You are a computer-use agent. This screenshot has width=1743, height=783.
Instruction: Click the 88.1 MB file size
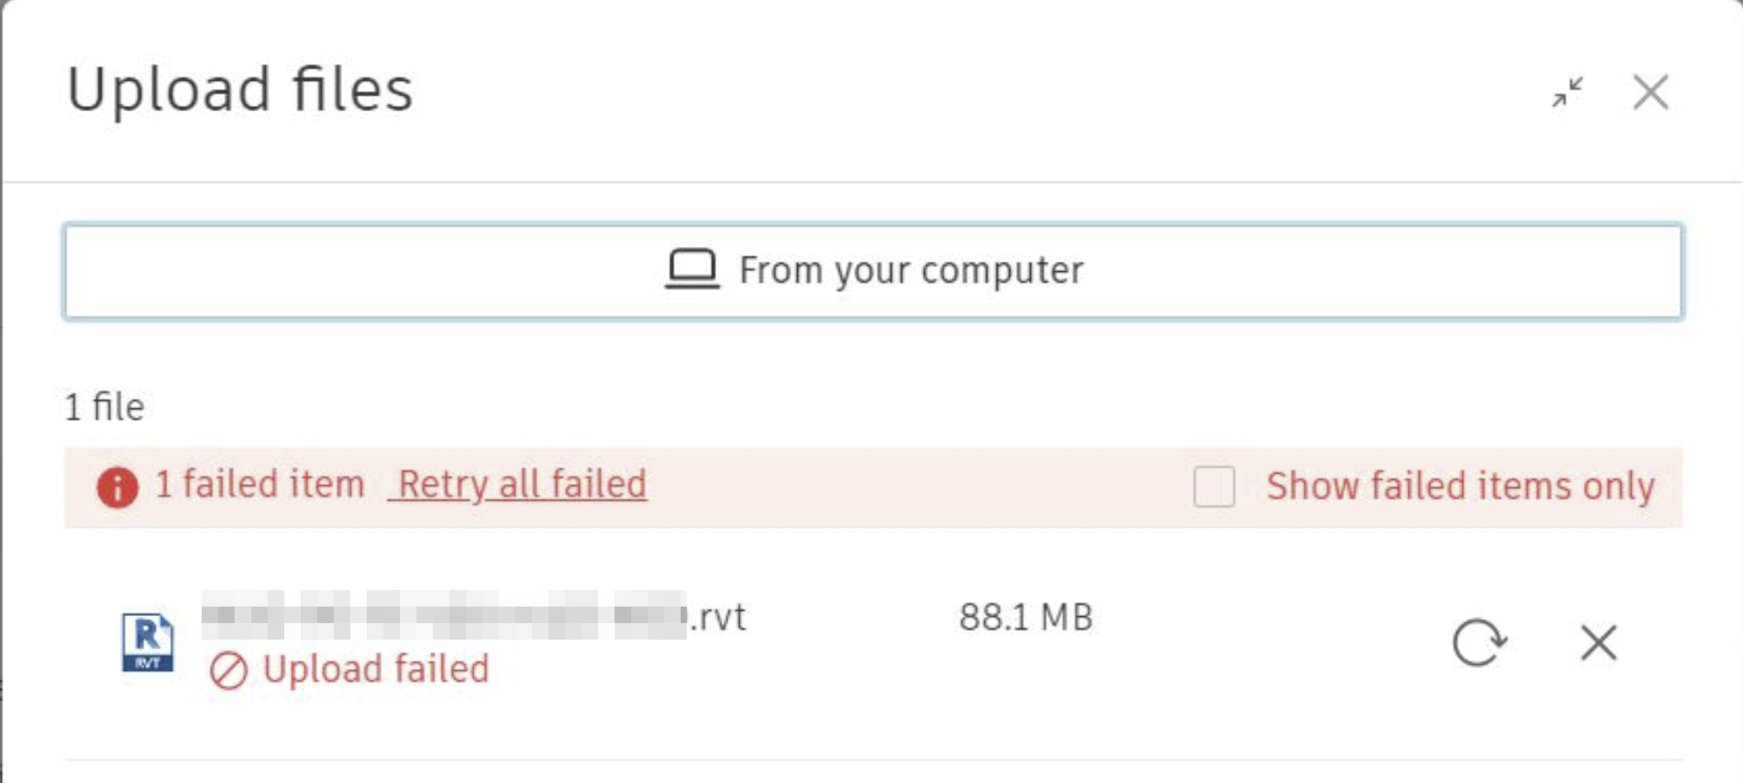[x=1026, y=617]
